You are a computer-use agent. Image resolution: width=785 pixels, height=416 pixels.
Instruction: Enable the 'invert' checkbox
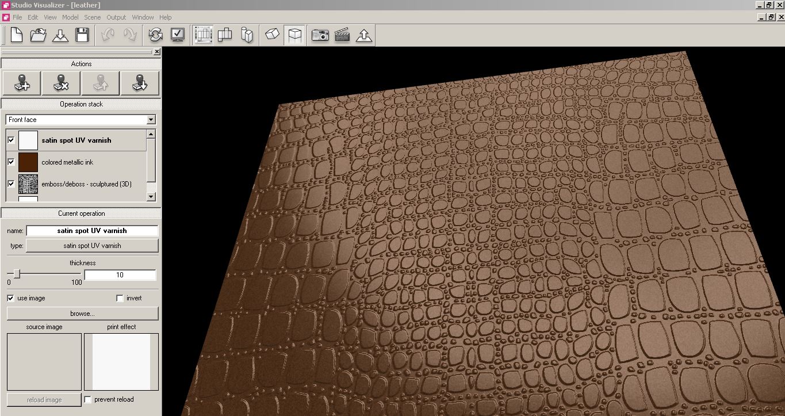pyautogui.click(x=120, y=298)
